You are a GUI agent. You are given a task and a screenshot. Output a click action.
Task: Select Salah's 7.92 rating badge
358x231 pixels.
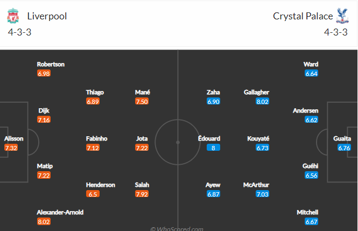click(x=142, y=194)
